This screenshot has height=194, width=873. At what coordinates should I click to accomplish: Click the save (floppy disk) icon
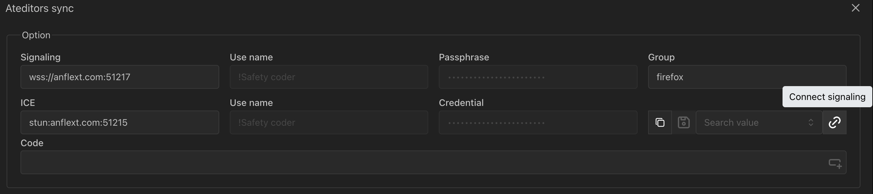[683, 122]
